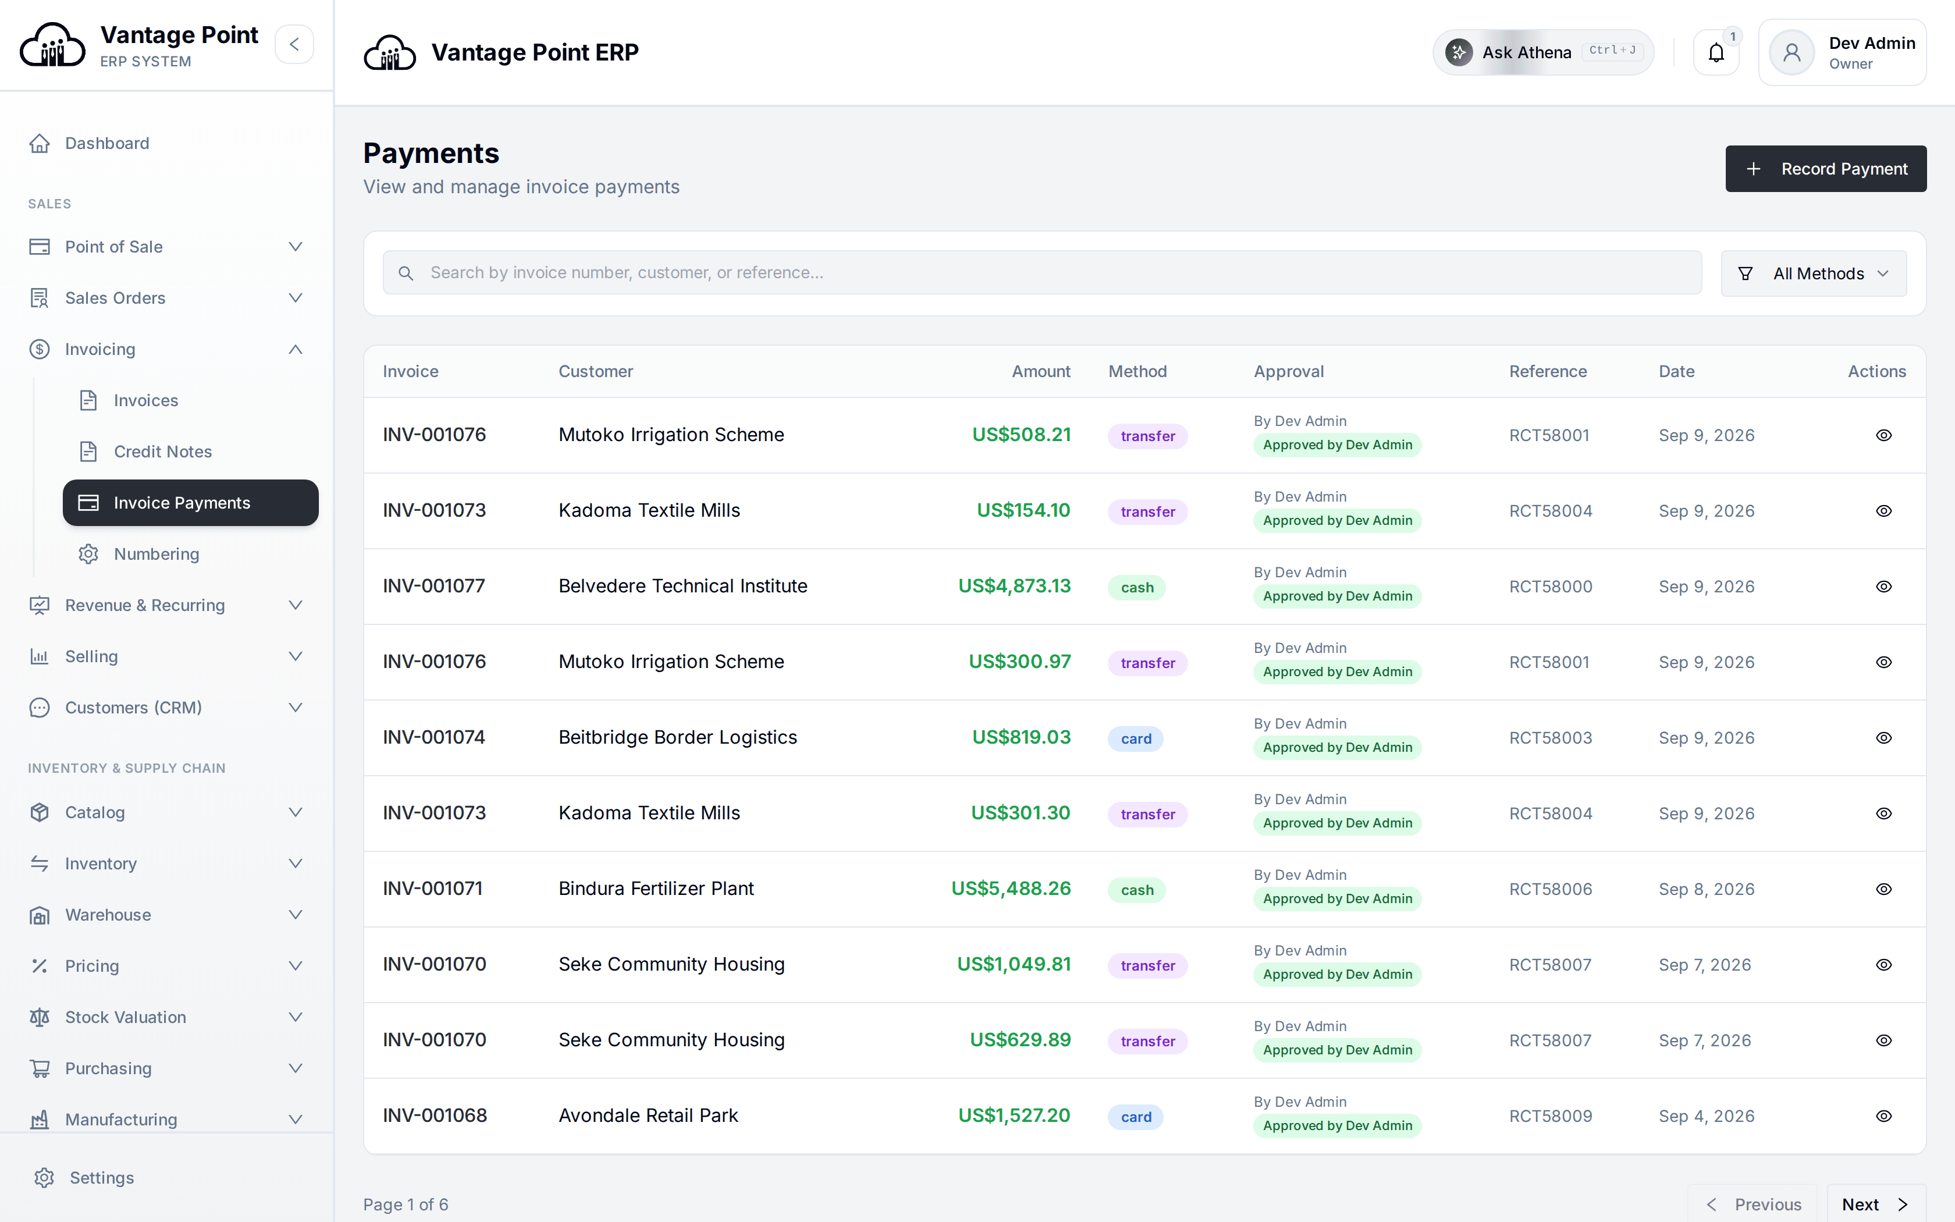Select the Invoice Payments menu item
The image size is (1955, 1222).
coord(191,503)
